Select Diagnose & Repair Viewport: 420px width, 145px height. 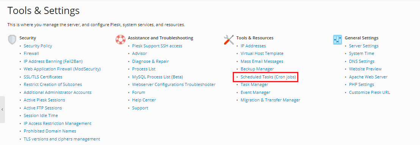150,61
